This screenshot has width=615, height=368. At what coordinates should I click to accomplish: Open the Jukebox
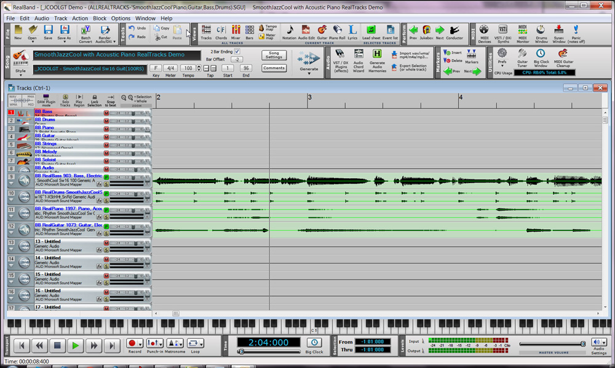pyautogui.click(x=426, y=32)
